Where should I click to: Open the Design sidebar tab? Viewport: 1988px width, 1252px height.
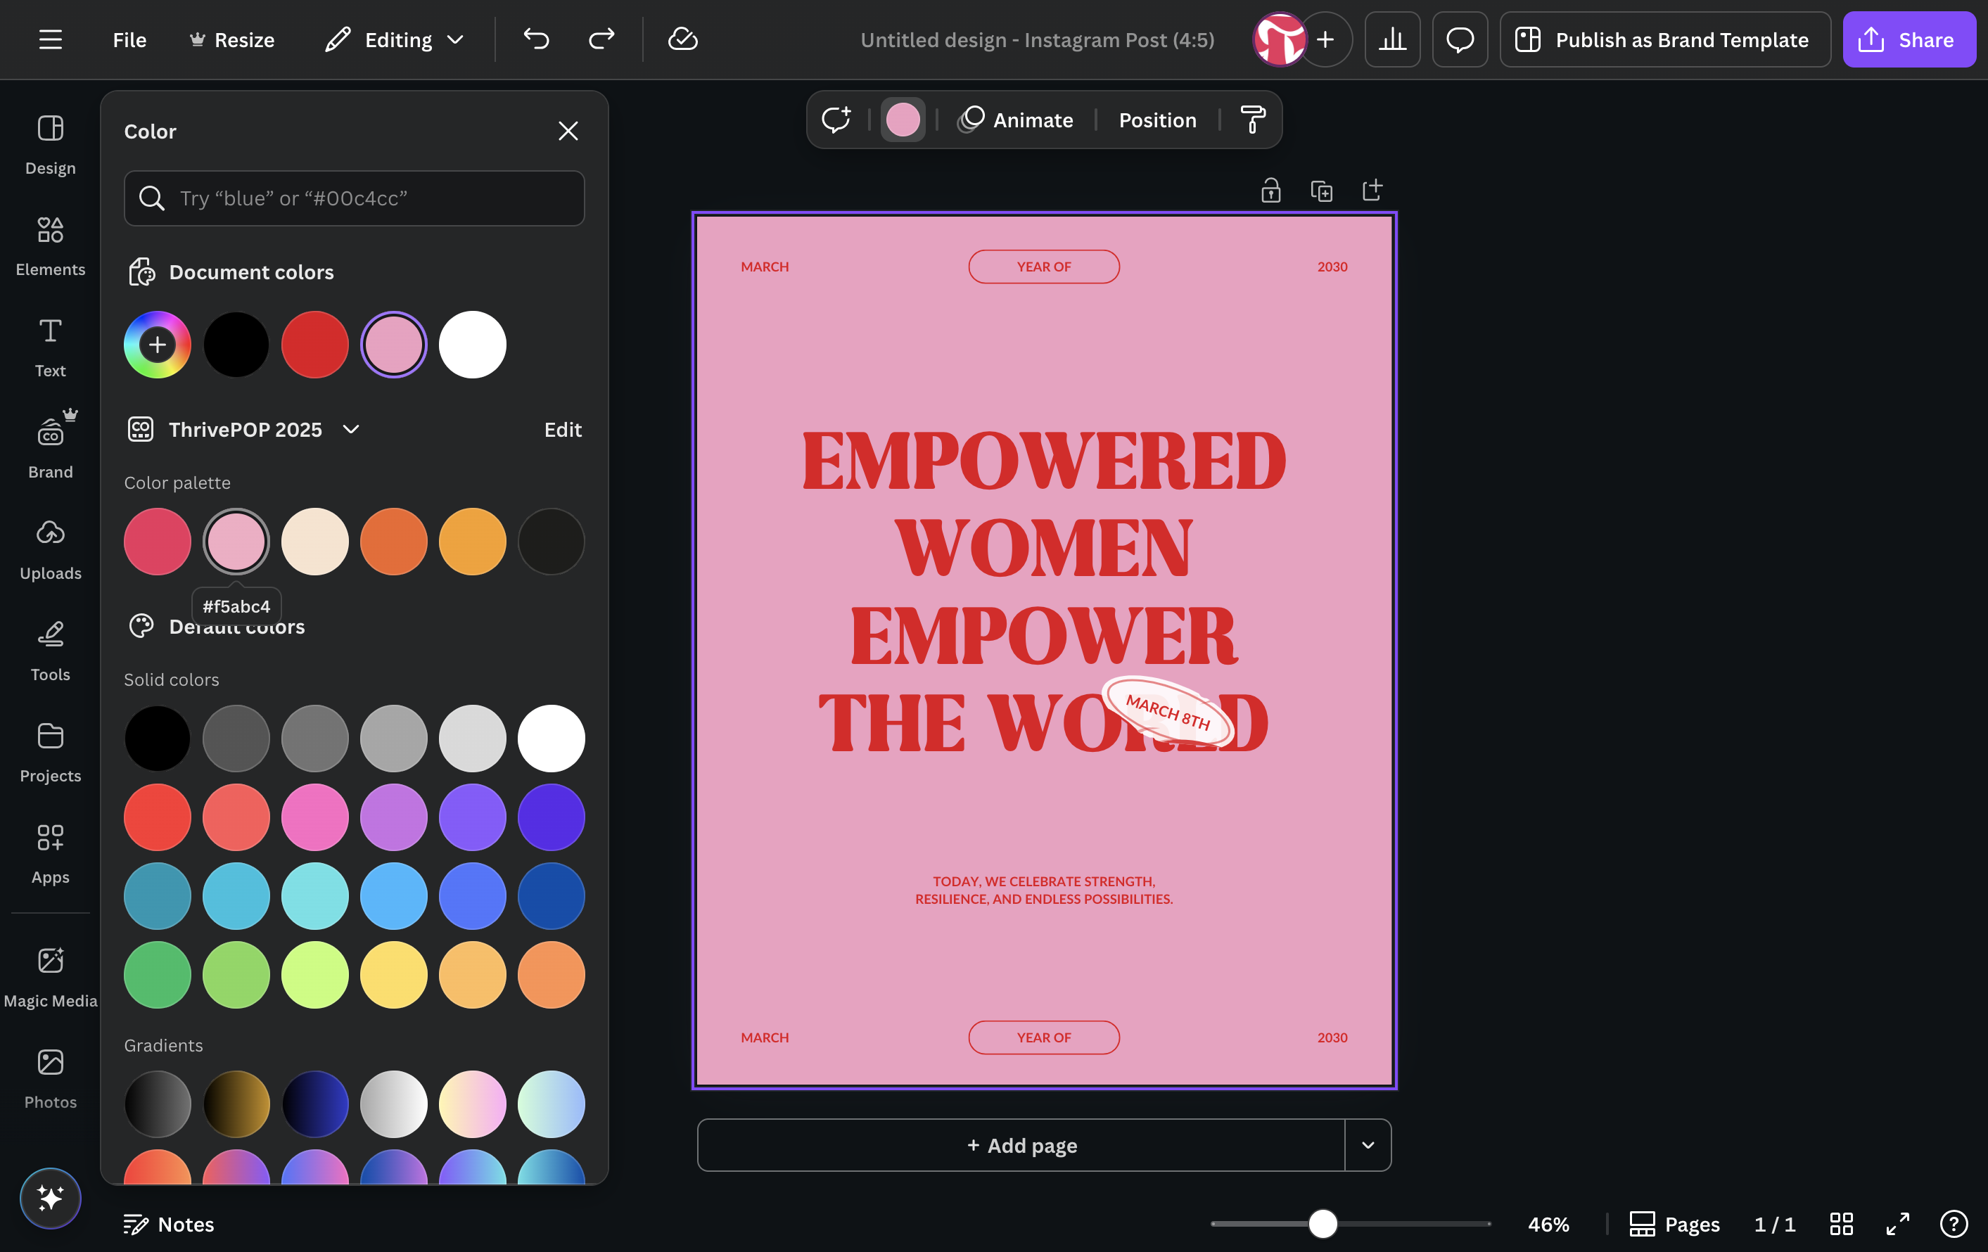point(51,144)
